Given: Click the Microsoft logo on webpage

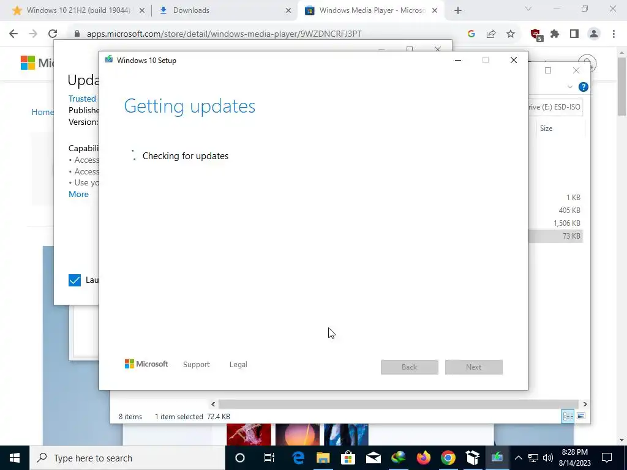Looking at the screenshot, I should coord(37,62).
